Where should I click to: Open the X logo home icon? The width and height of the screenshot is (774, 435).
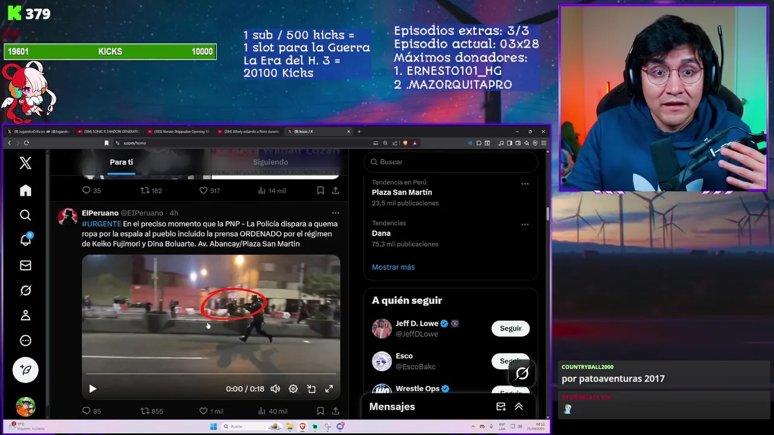25,163
